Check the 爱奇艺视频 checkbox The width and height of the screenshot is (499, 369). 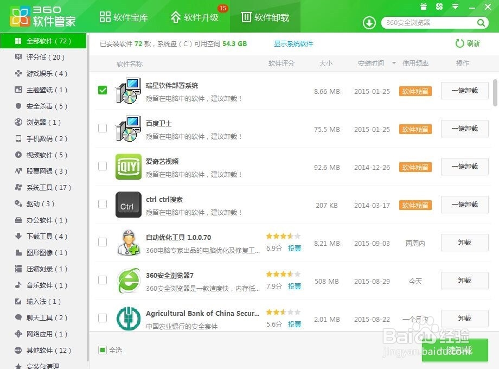pos(103,166)
